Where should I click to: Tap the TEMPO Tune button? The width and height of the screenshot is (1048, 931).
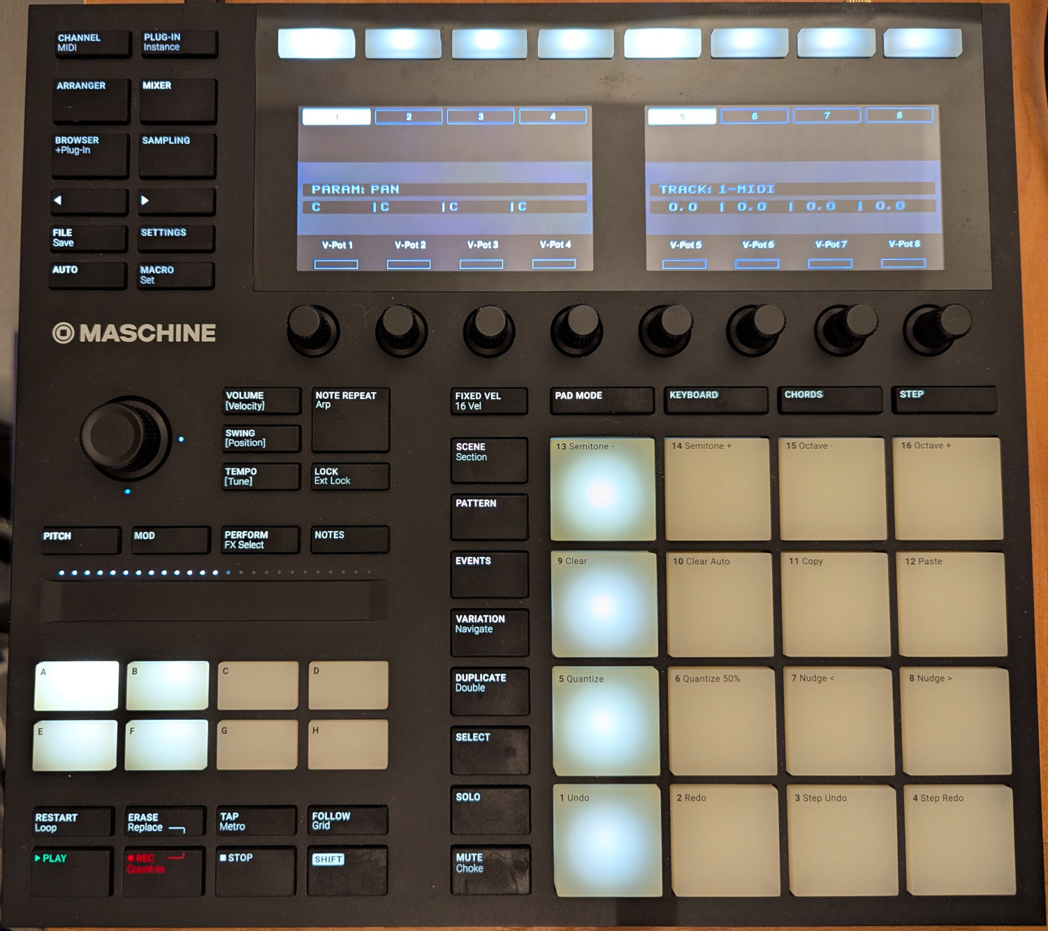click(261, 477)
